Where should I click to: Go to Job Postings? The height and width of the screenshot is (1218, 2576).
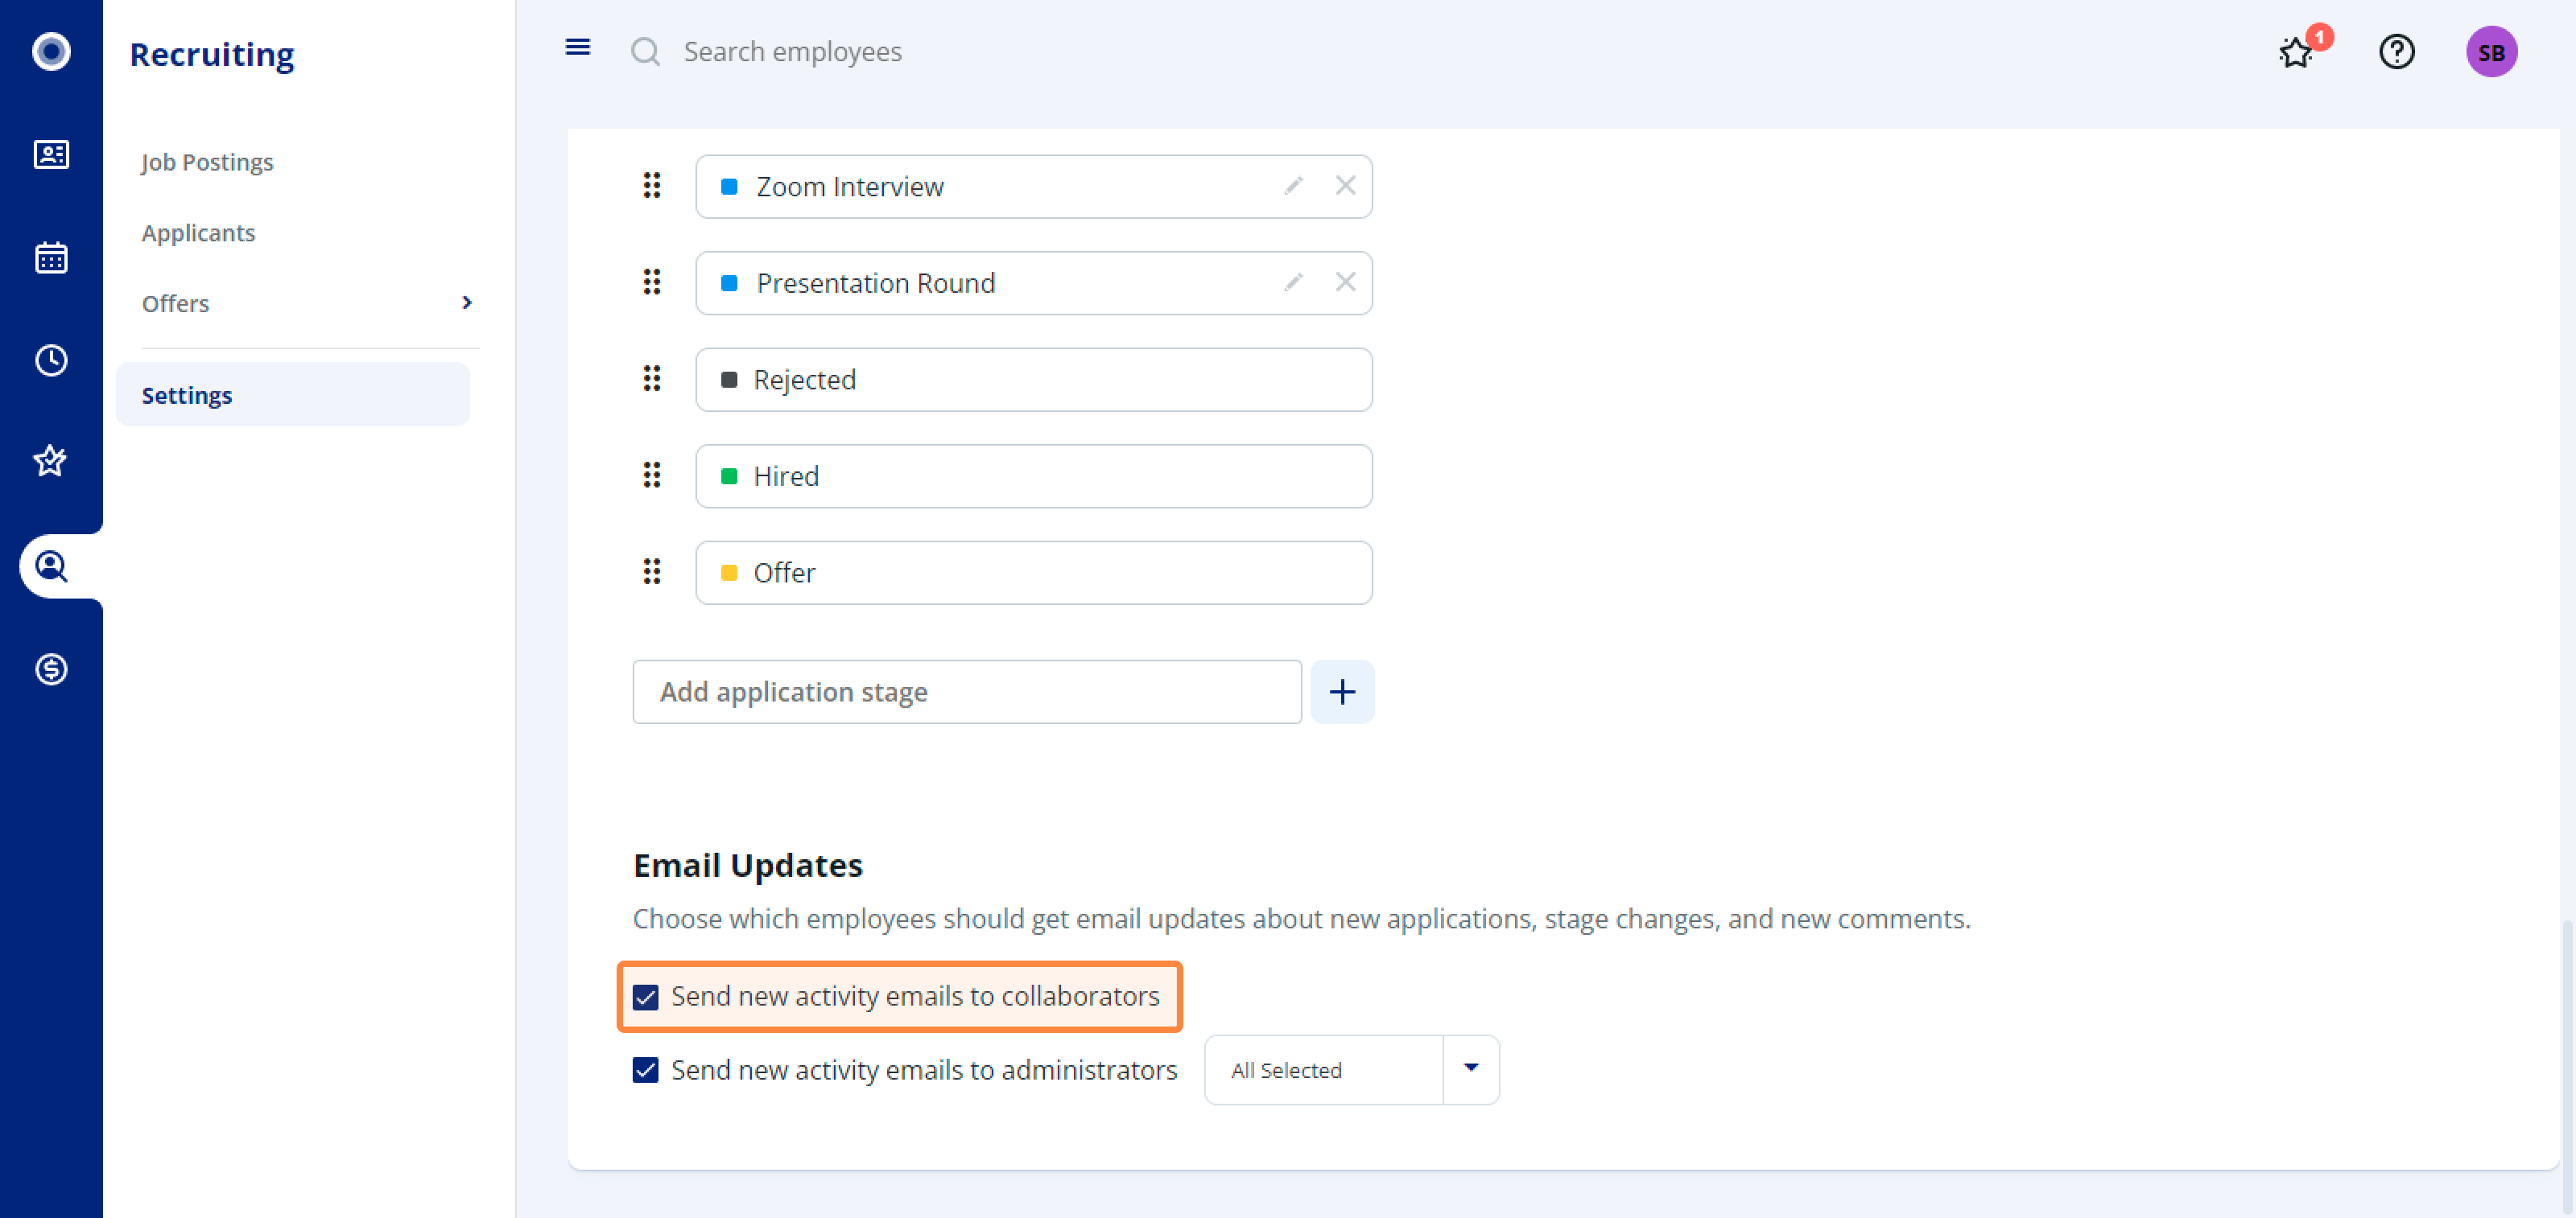207,162
